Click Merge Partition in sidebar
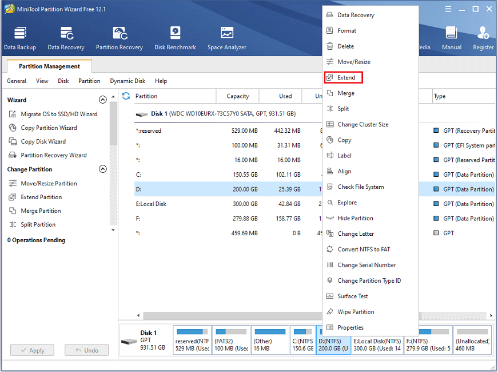498x372 pixels. coord(35,211)
